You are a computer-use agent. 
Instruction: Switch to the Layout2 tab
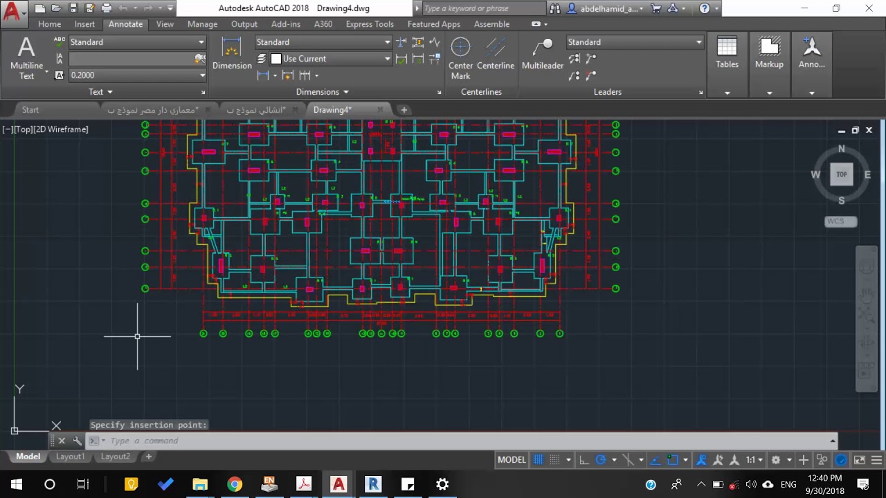(116, 456)
